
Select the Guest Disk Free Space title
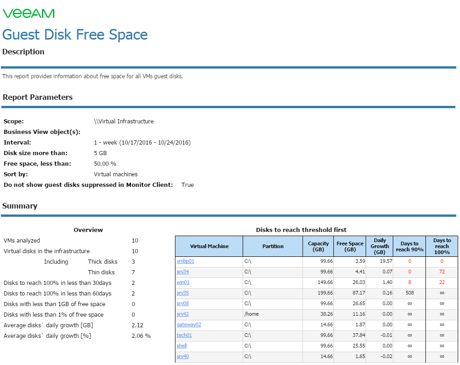pyautogui.click(x=75, y=35)
